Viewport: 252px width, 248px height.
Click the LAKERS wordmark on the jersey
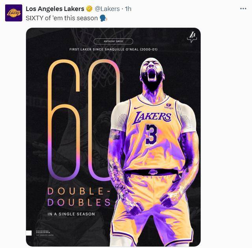pos(153,117)
